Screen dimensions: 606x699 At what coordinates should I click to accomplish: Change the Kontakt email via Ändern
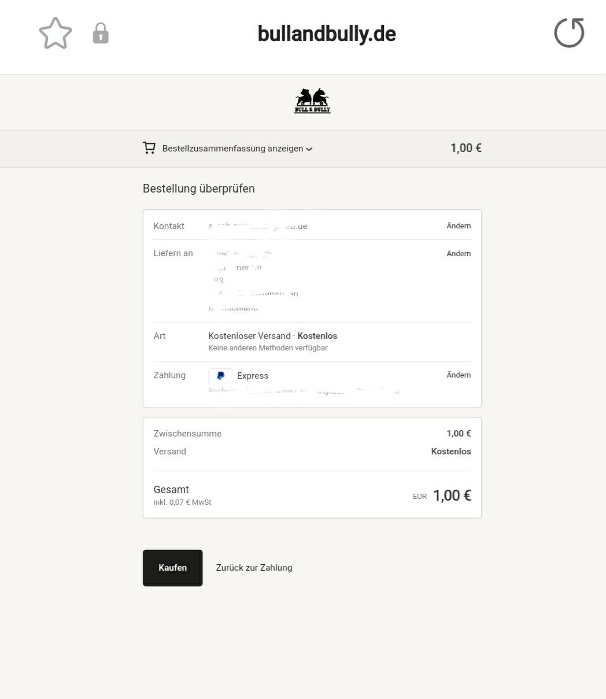(x=459, y=226)
